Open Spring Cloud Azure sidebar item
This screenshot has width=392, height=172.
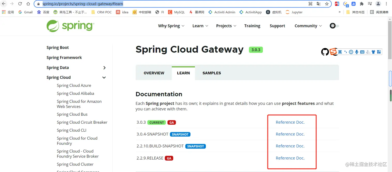(x=74, y=86)
